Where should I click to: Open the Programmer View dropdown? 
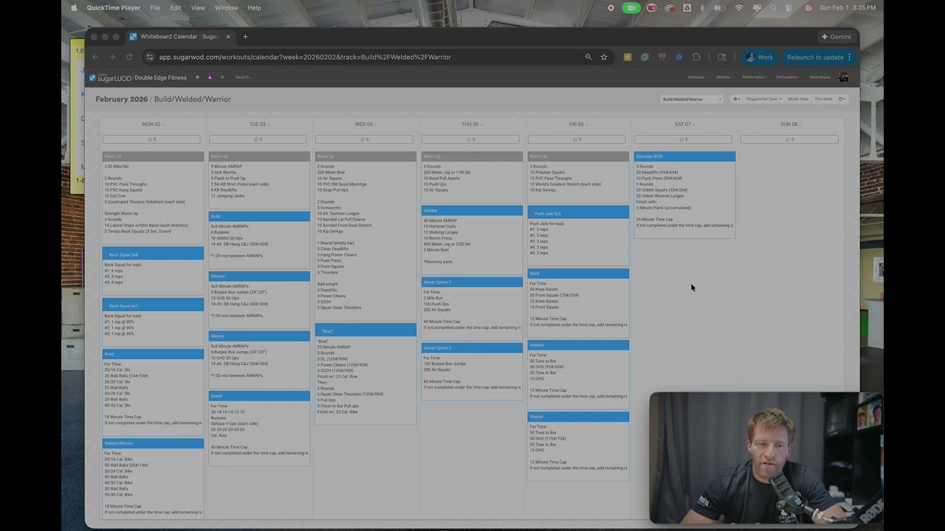[763, 99]
